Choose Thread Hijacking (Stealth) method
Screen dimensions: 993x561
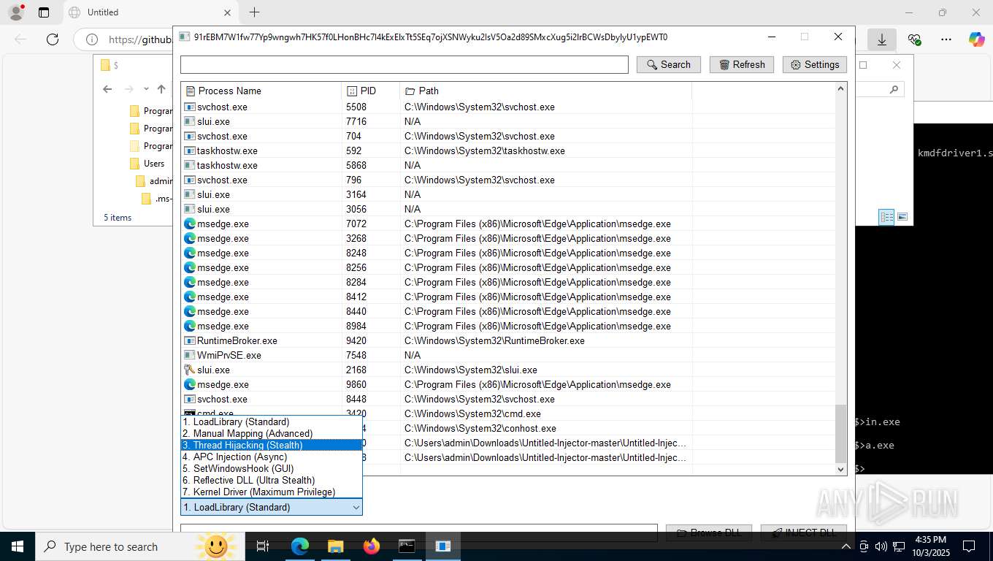(x=271, y=445)
